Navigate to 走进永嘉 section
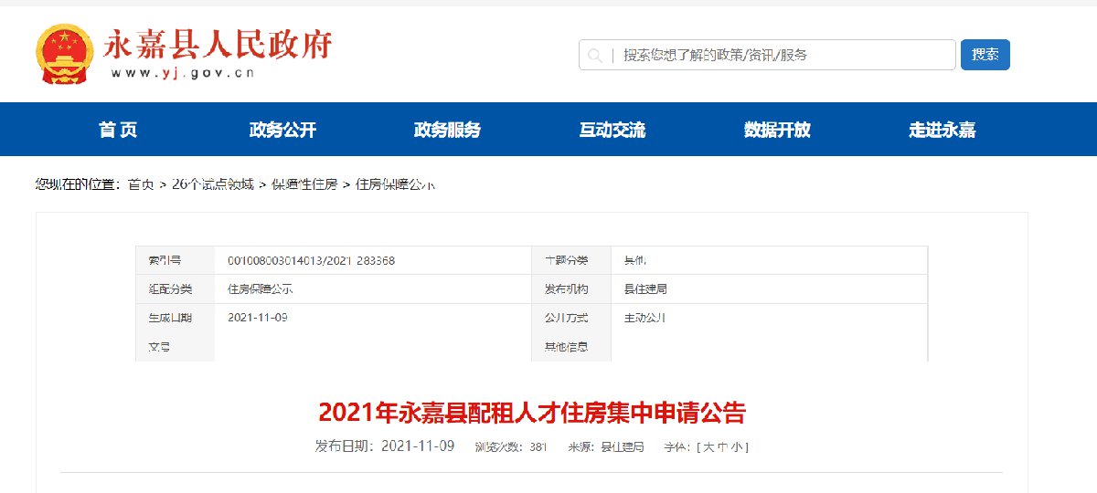Image resolution: width=1097 pixels, height=493 pixels. coord(942,130)
